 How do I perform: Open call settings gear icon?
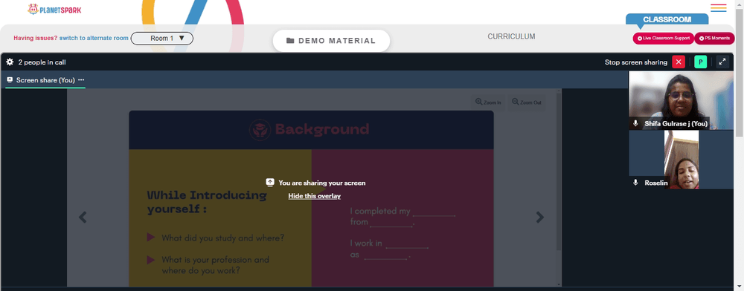pos(10,62)
